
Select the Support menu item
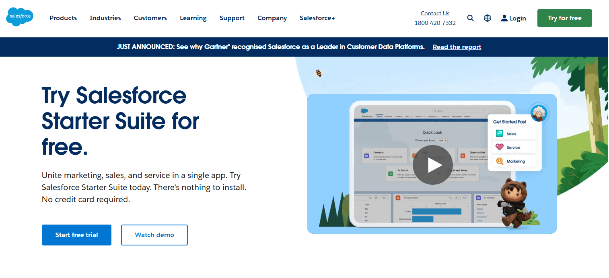(x=232, y=18)
